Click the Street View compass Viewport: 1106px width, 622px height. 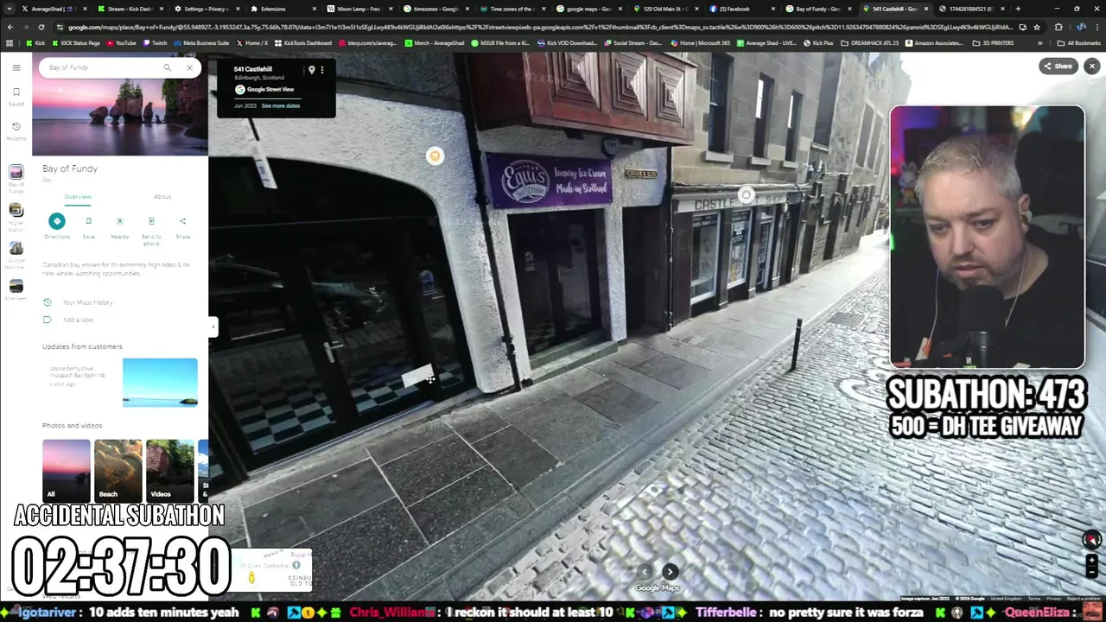(1091, 539)
